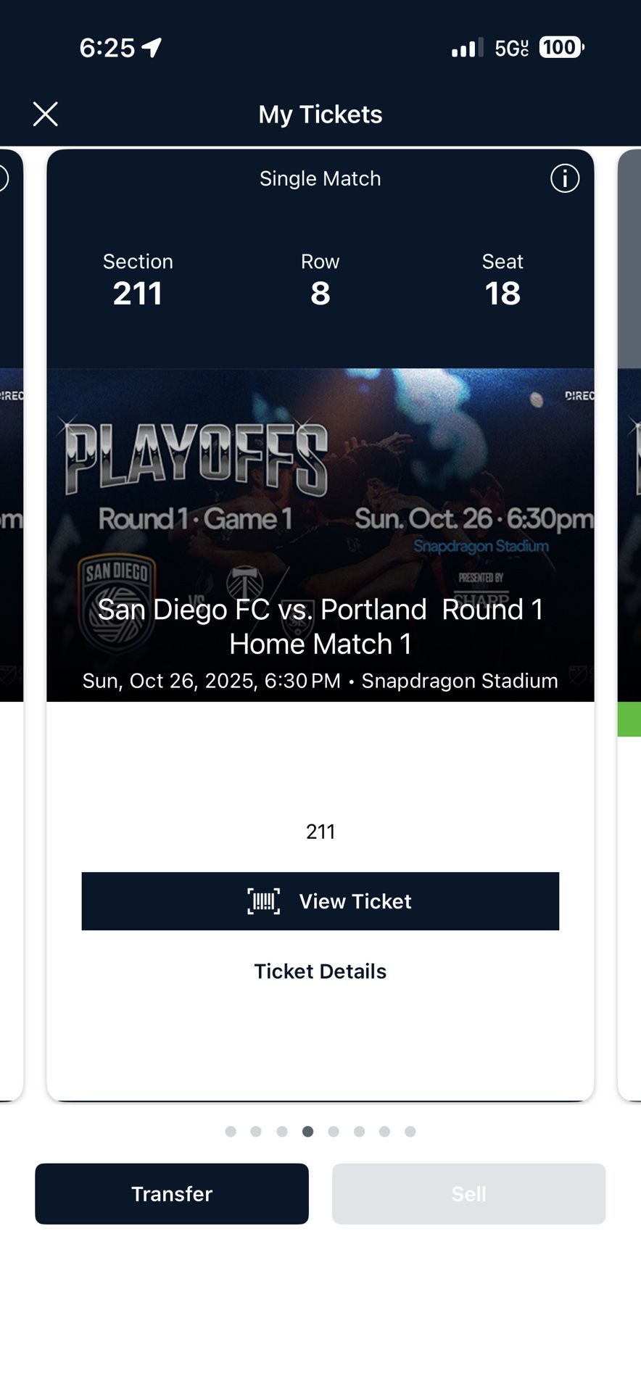Tap the battery indicator showing 100
641x1392 pixels.
click(x=560, y=46)
